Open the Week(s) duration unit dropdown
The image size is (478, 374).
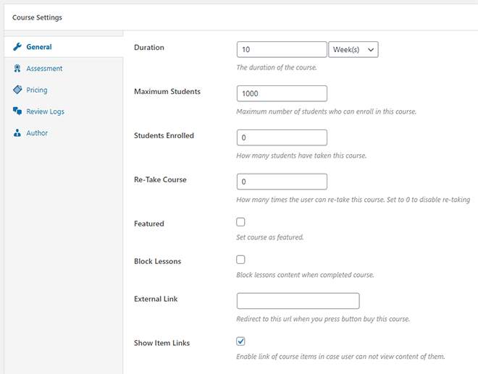[353, 49]
